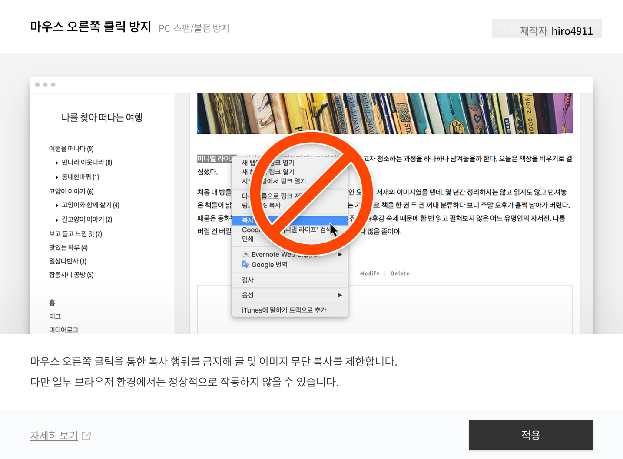The image size is (623, 459).
Task: Click the external link icon beside 자세히 보기
Action: click(x=86, y=436)
